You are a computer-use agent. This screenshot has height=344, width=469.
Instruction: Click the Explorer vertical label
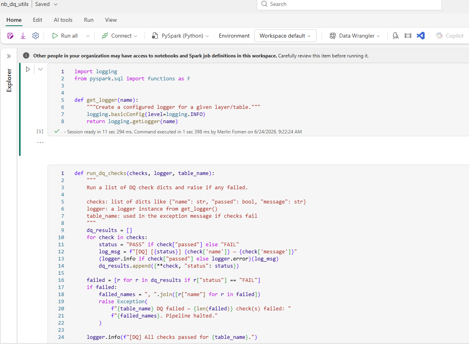point(9,80)
